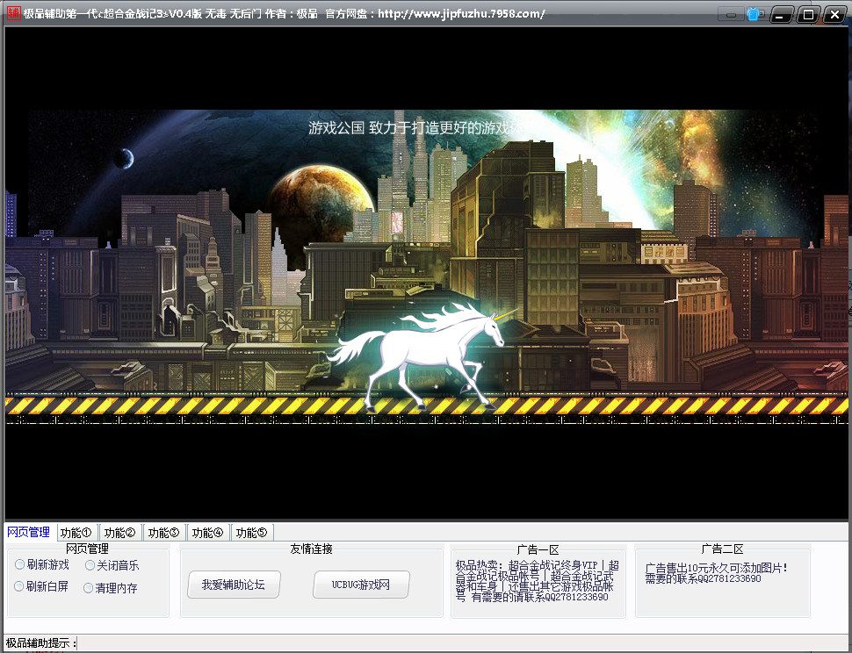The width and height of the screenshot is (852, 653).
Task: Minimize the assistant window
Action: 781,14
